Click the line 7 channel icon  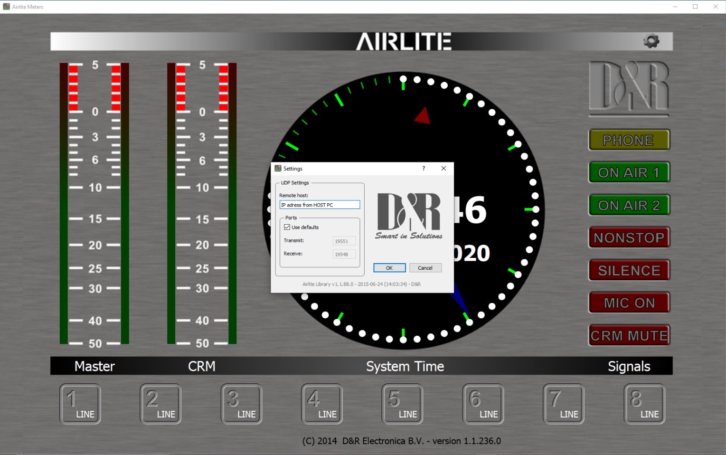click(564, 404)
